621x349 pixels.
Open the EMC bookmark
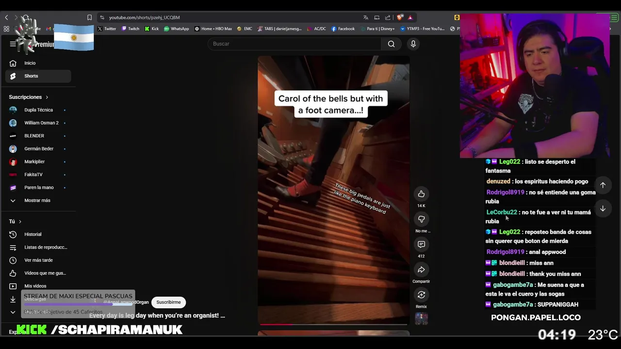[245, 29]
